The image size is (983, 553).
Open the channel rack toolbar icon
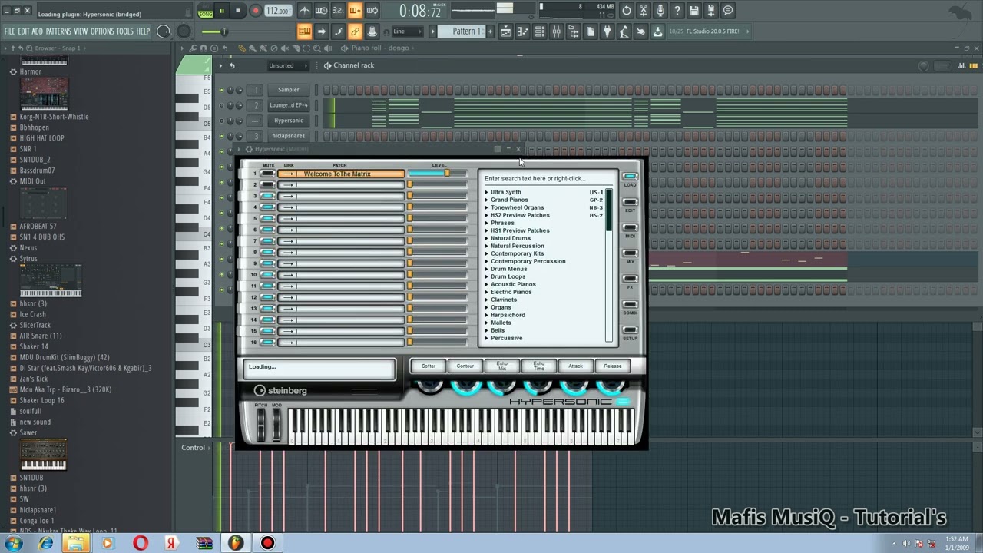tap(540, 31)
